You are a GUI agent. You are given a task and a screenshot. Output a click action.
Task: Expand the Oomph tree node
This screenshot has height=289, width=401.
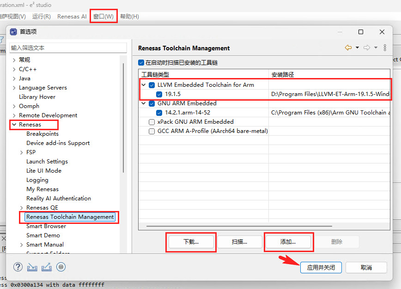pos(14,106)
